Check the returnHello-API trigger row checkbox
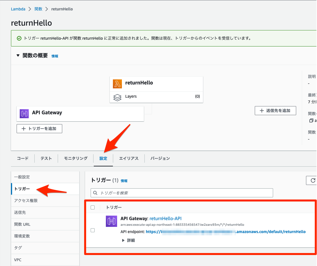This screenshot has width=317, height=266. pyautogui.click(x=93, y=230)
